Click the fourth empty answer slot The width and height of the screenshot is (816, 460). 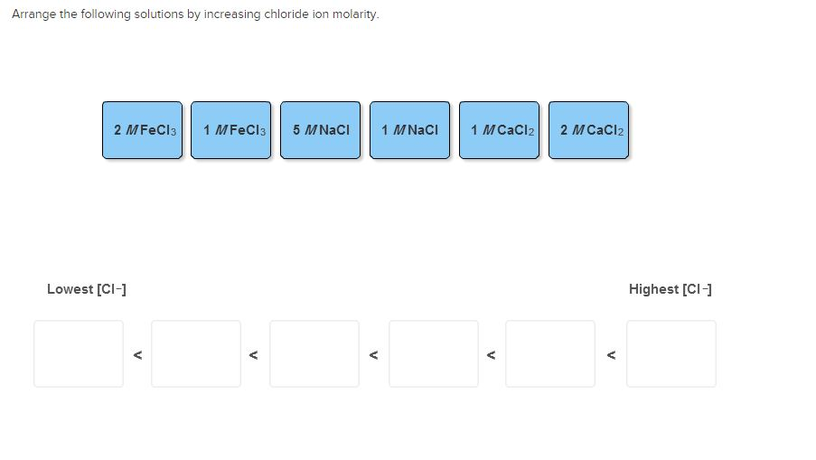click(434, 354)
